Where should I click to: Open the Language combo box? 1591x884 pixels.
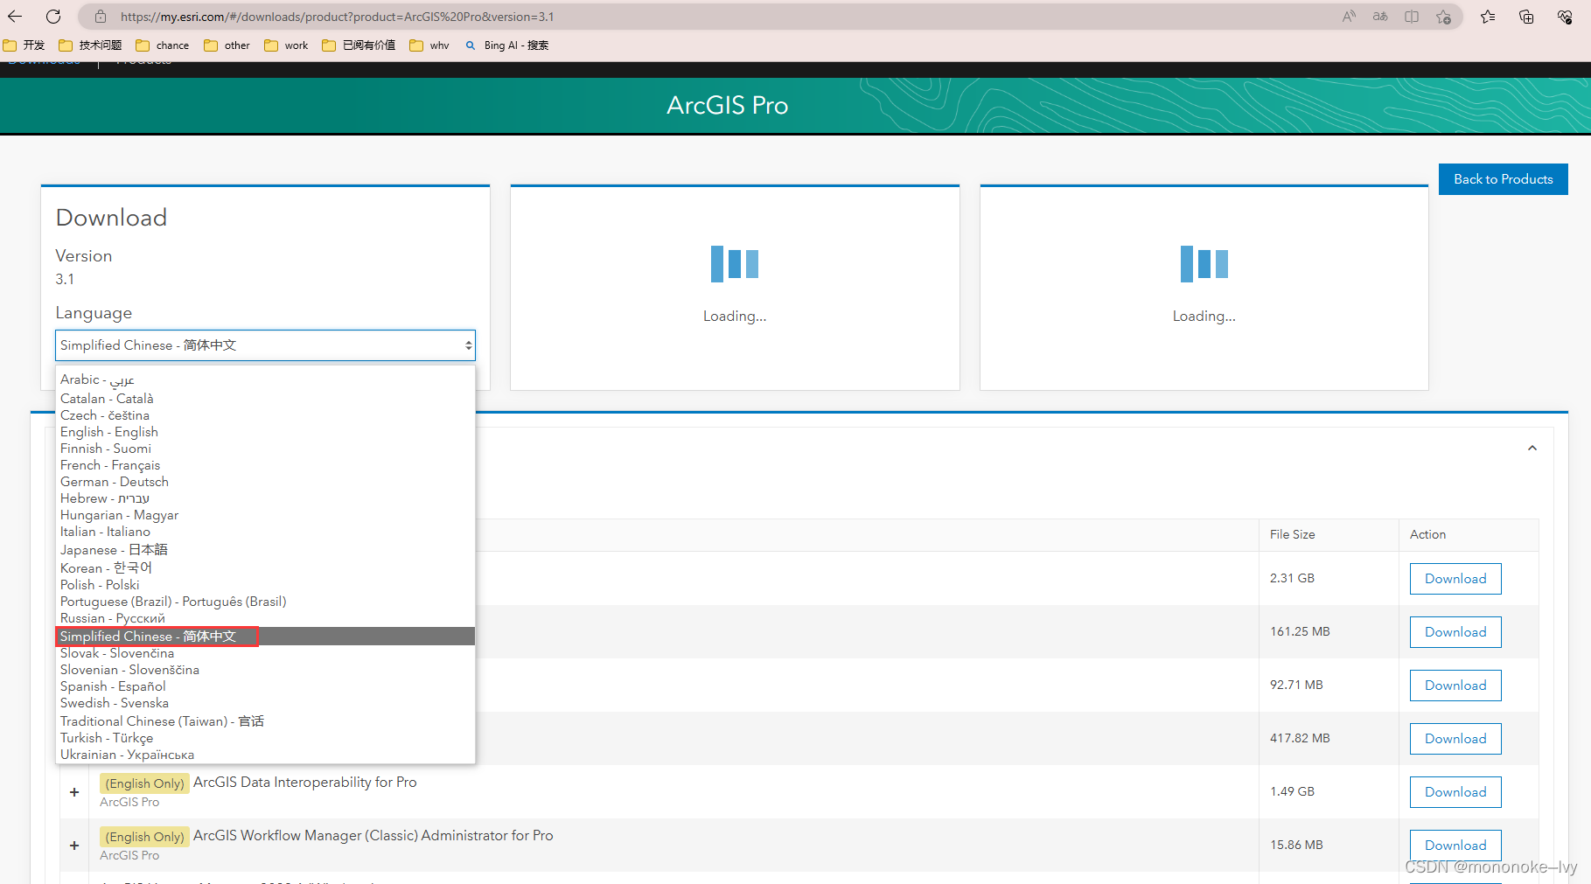(x=265, y=345)
